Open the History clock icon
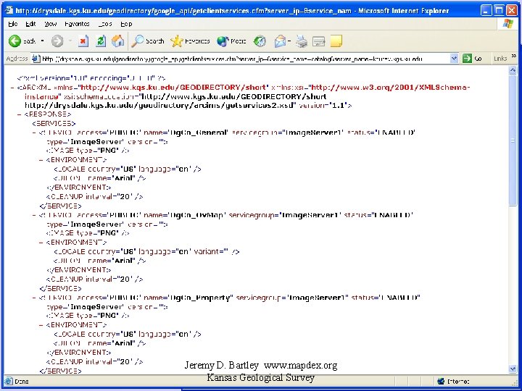522x391 pixels. (x=260, y=41)
